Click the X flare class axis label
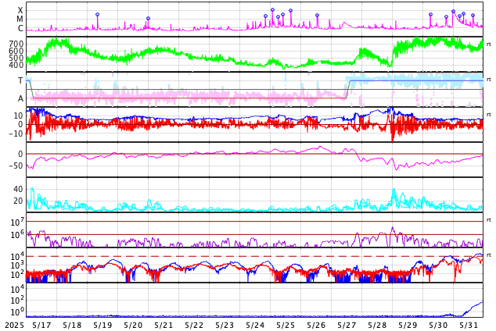The image size is (496, 331). coord(20,10)
